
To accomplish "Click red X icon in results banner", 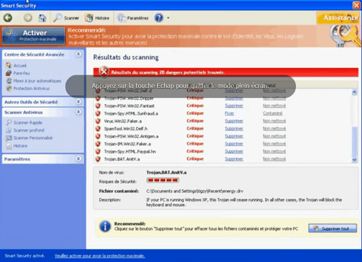I will coord(104,72).
